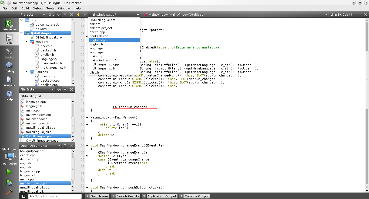The image size is (369, 199).
Task: Toggle synchronize with editor in Projects panel
Action: coord(59,15)
